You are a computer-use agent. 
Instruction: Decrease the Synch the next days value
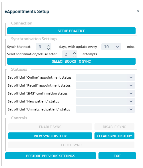click(x=49, y=49)
